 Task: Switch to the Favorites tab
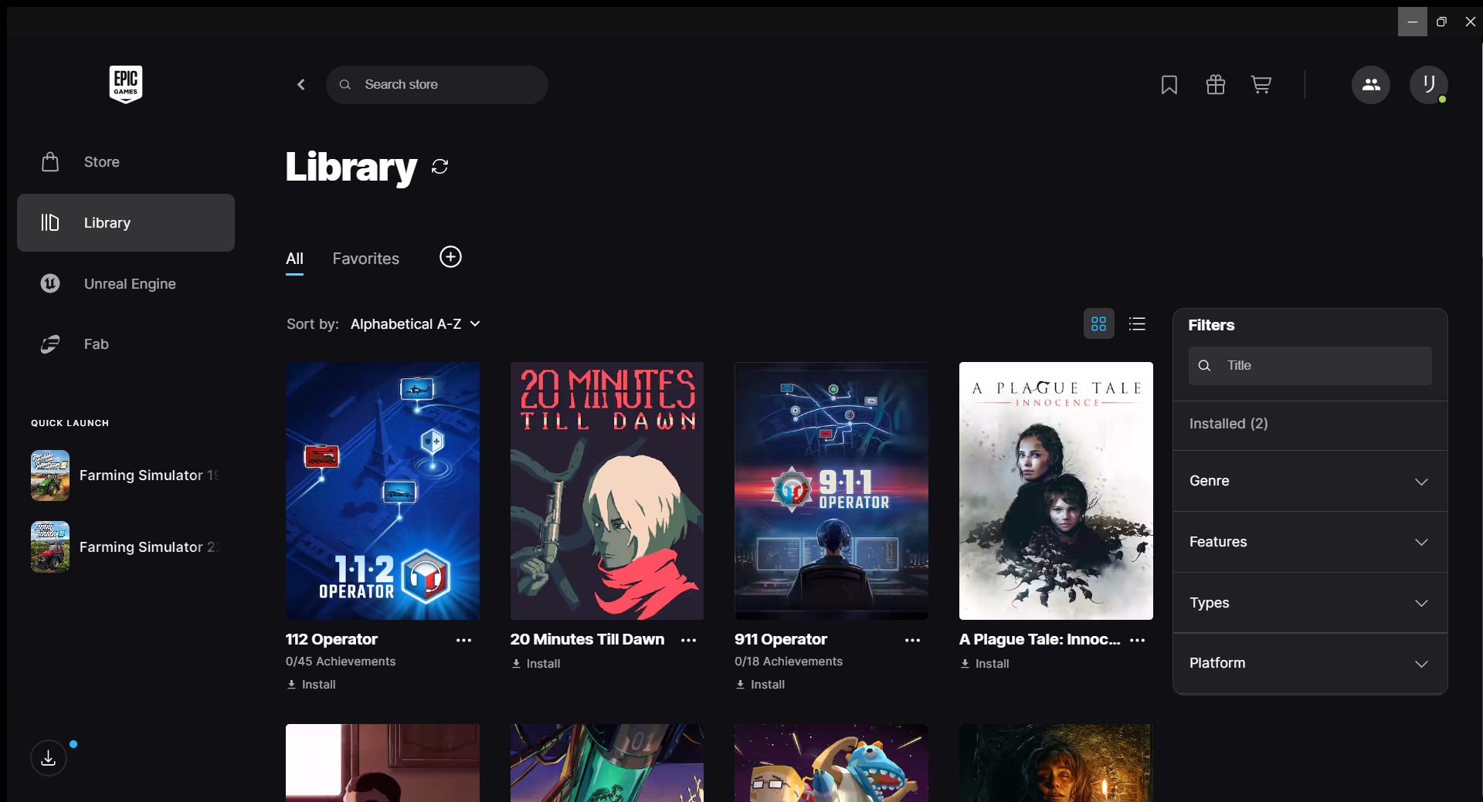point(366,259)
